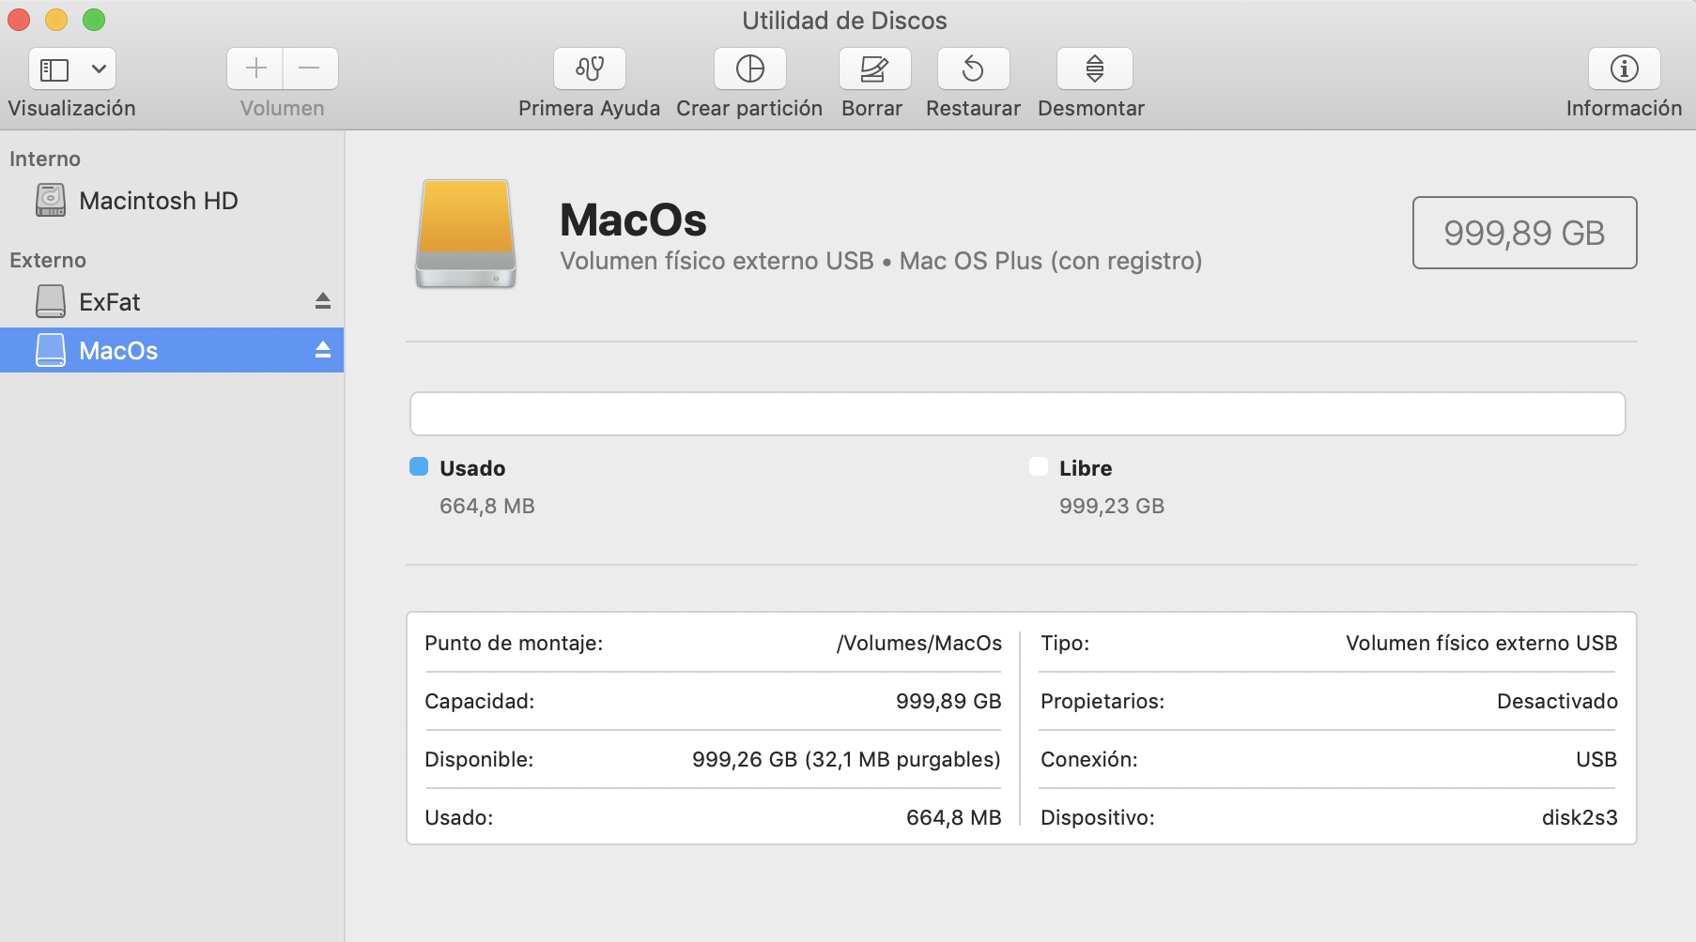Eject the ExFat volume
Image resolution: width=1696 pixels, height=942 pixels.
(x=323, y=301)
